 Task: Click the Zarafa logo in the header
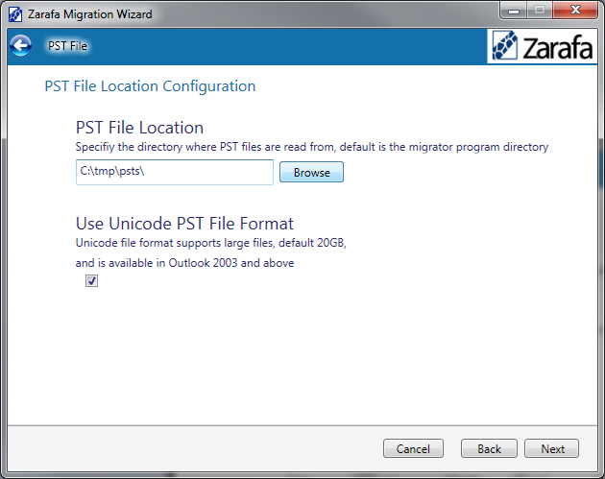pyautogui.click(x=542, y=47)
